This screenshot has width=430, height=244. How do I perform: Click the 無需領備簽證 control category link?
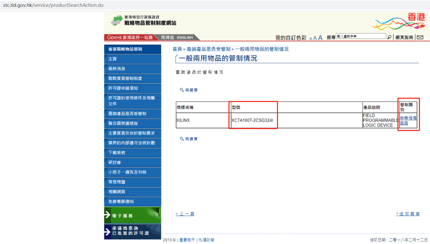(408, 120)
